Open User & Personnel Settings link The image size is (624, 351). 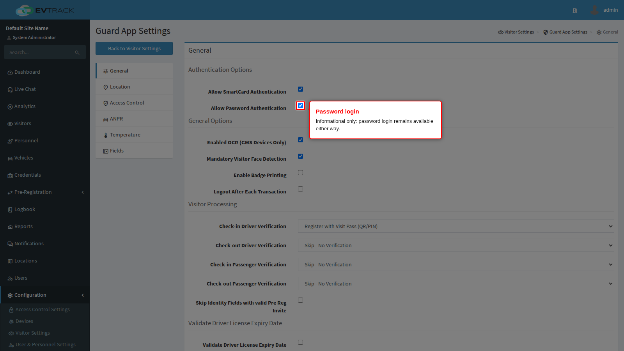coord(45,344)
